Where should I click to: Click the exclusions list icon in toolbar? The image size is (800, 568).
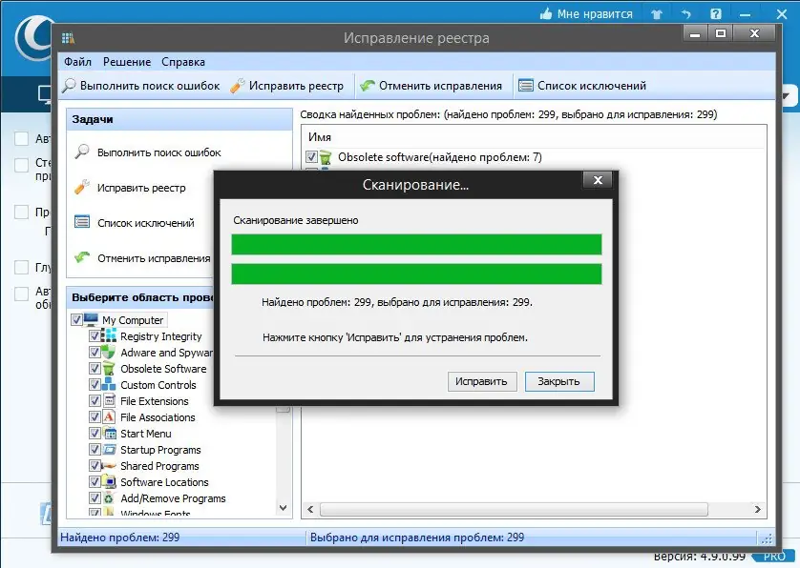point(525,86)
